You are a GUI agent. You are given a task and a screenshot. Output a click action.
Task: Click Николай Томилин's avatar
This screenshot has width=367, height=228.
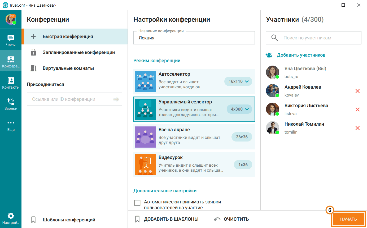click(273, 128)
